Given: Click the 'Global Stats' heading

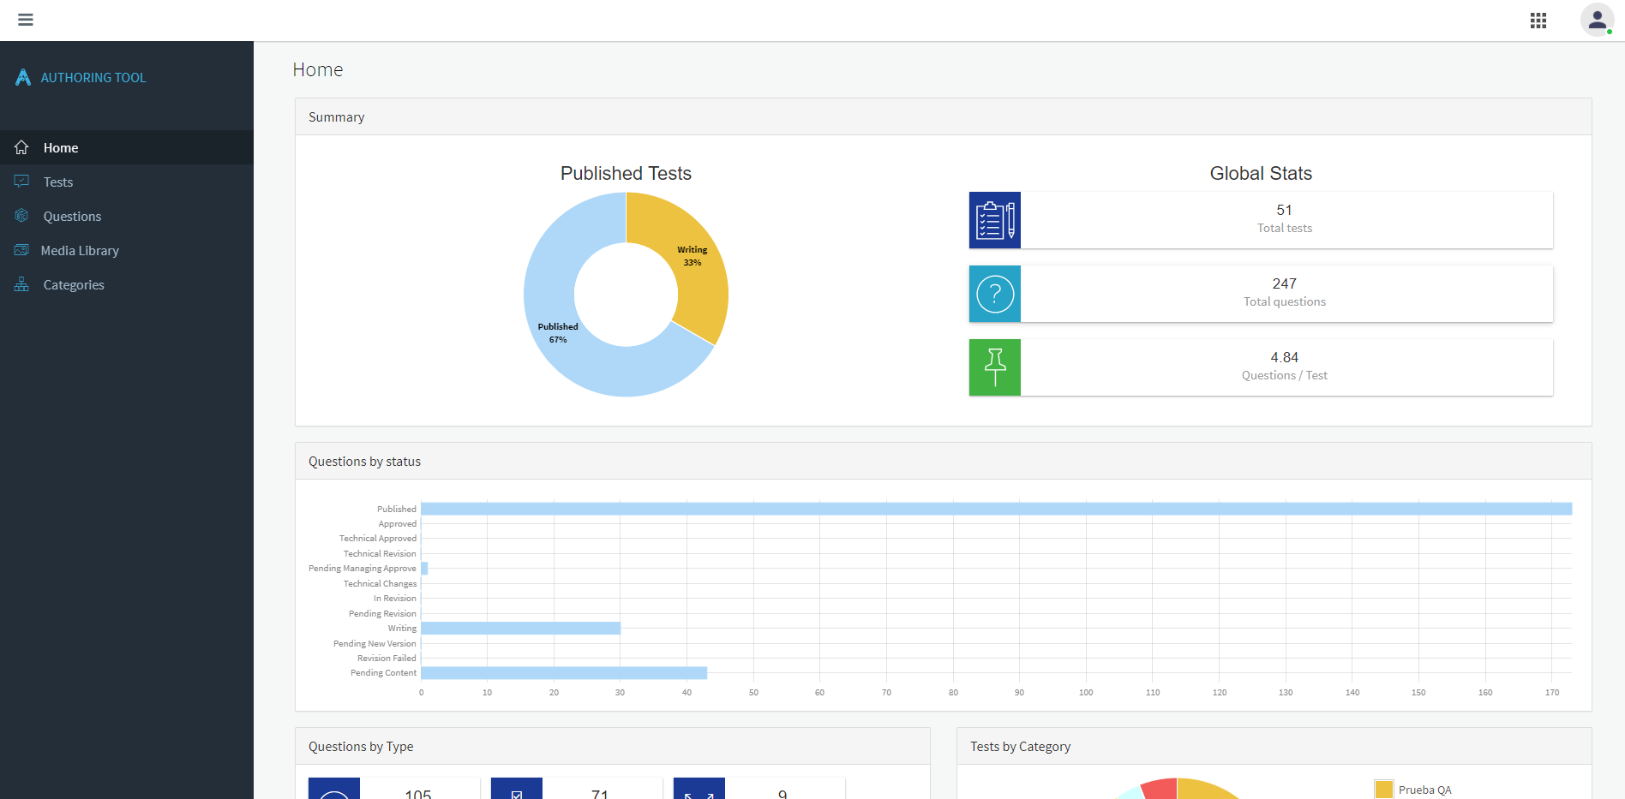Looking at the screenshot, I should click(x=1261, y=174).
